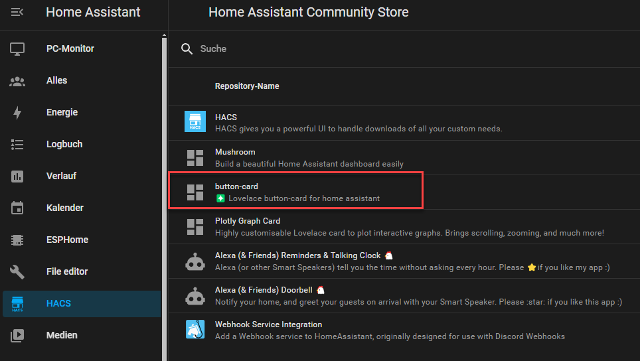Sort by Repository-Name column header
Viewport: 640px width, 361px height.
[247, 86]
